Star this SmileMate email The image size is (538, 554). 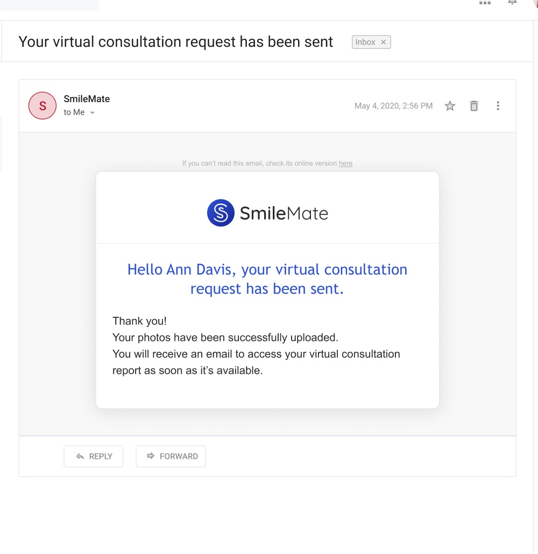pyautogui.click(x=450, y=106)
